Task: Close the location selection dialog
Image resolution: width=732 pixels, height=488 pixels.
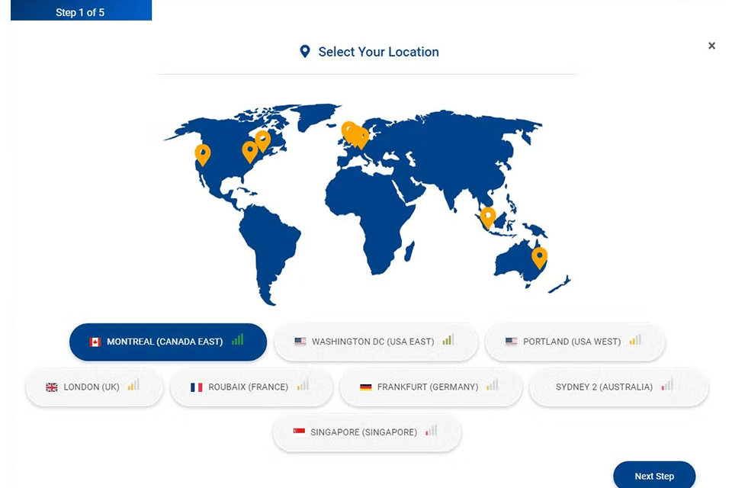Action: pyautogui.click(x=711, y=46)
